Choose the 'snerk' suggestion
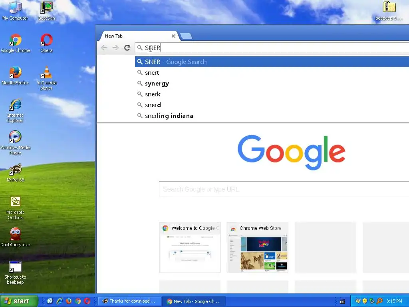The image size is (409, 307). [272, 94]
